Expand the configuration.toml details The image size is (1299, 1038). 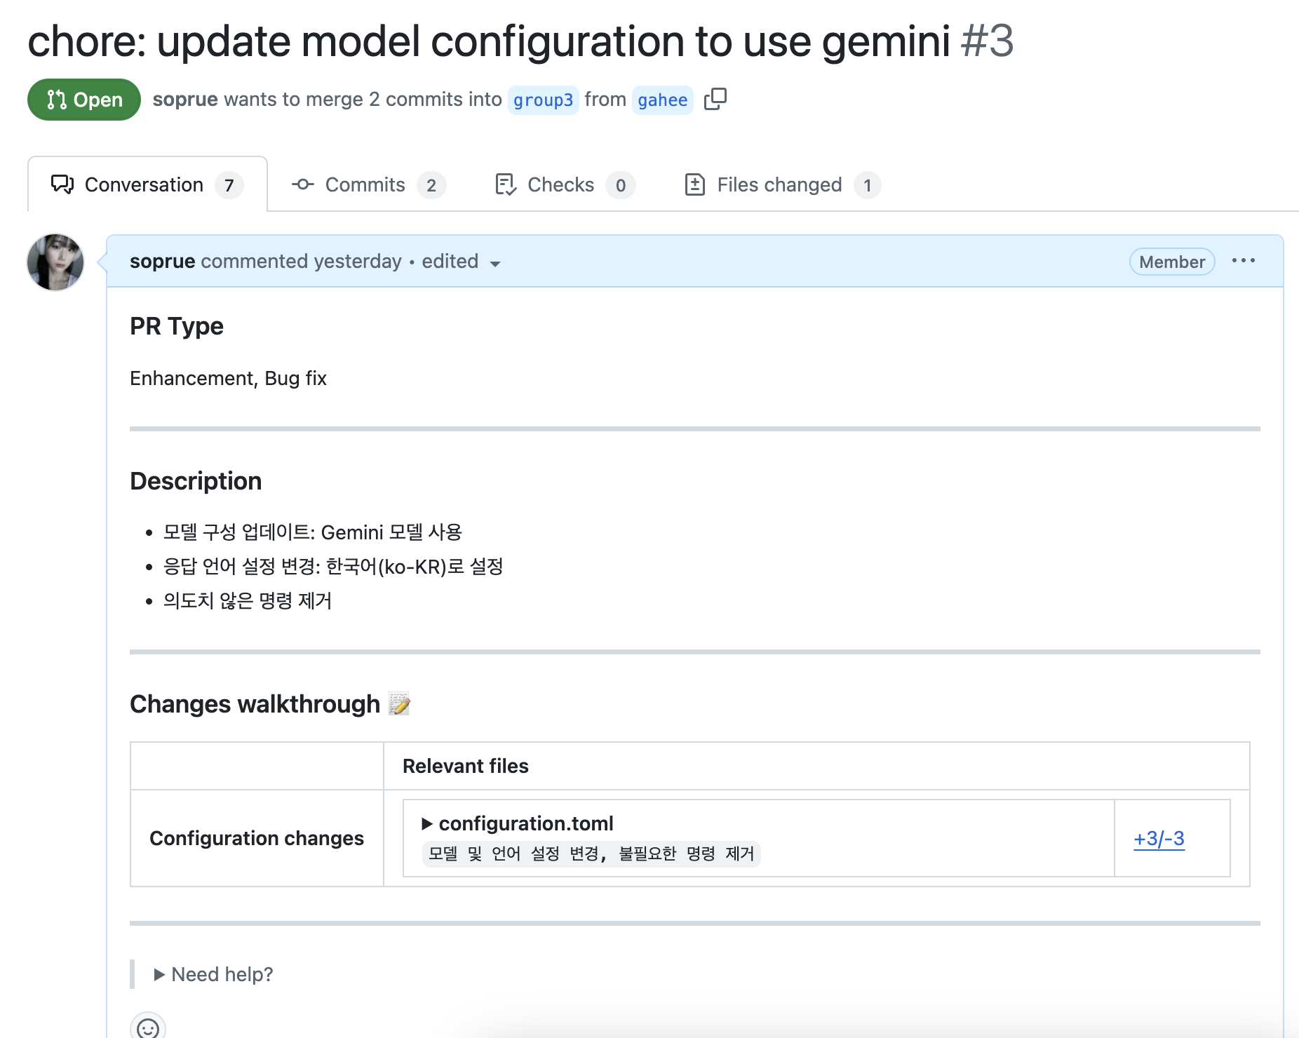[x=426, y=823]
